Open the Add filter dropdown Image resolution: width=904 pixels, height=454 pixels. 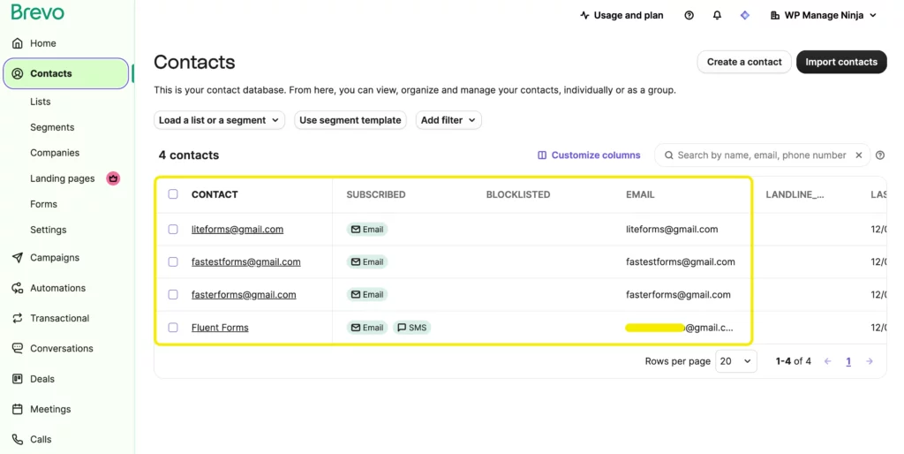pyautogui.click(x=448, y=120)
